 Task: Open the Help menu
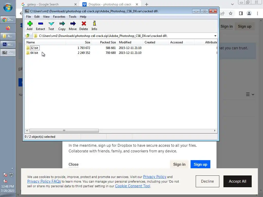(x=83, y=17)
